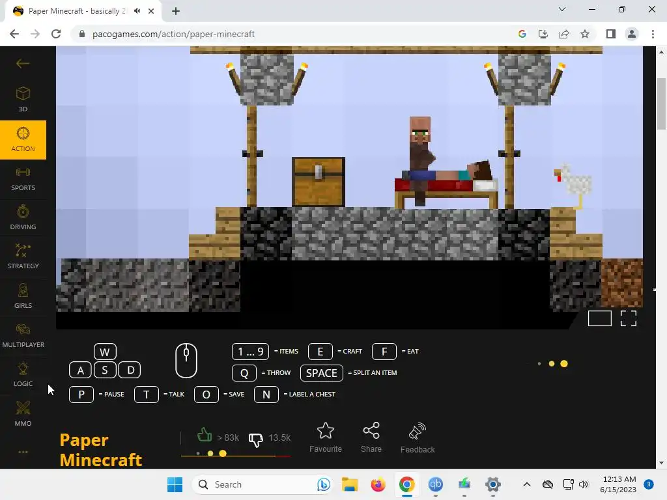Open the Driving games category
The image size is (667, 500).
23,218
